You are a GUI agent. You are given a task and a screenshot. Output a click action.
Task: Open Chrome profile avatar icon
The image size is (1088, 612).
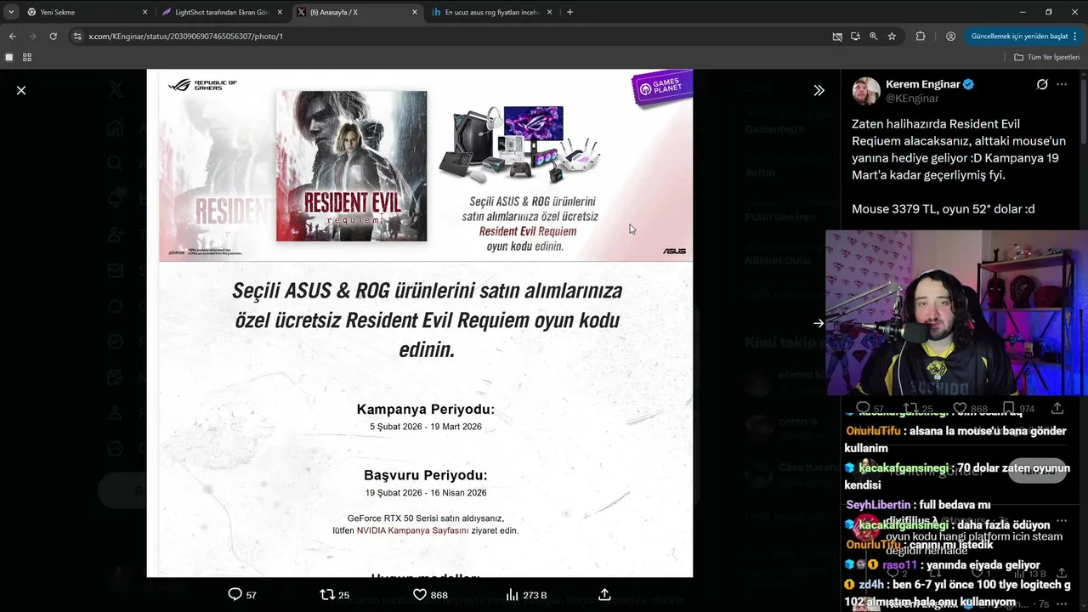(950, 37)
